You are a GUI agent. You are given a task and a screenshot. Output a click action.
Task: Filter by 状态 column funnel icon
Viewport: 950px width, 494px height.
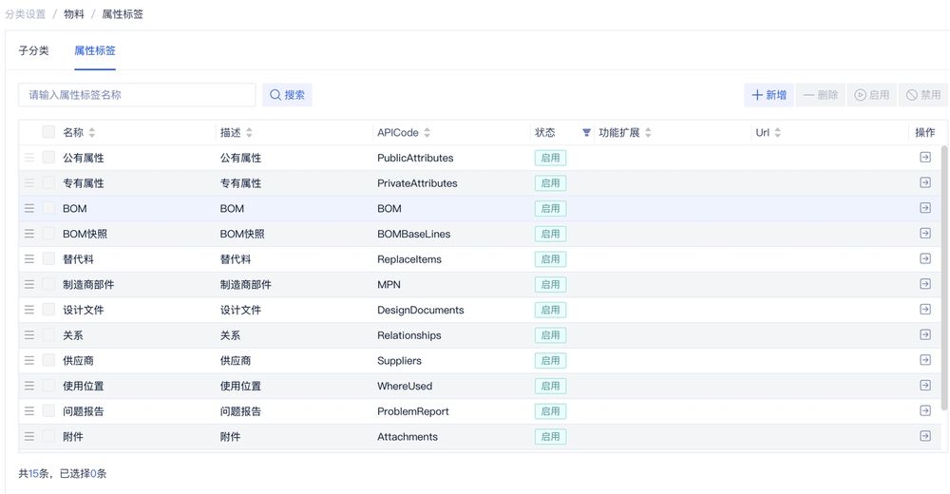tap(586, 132)
